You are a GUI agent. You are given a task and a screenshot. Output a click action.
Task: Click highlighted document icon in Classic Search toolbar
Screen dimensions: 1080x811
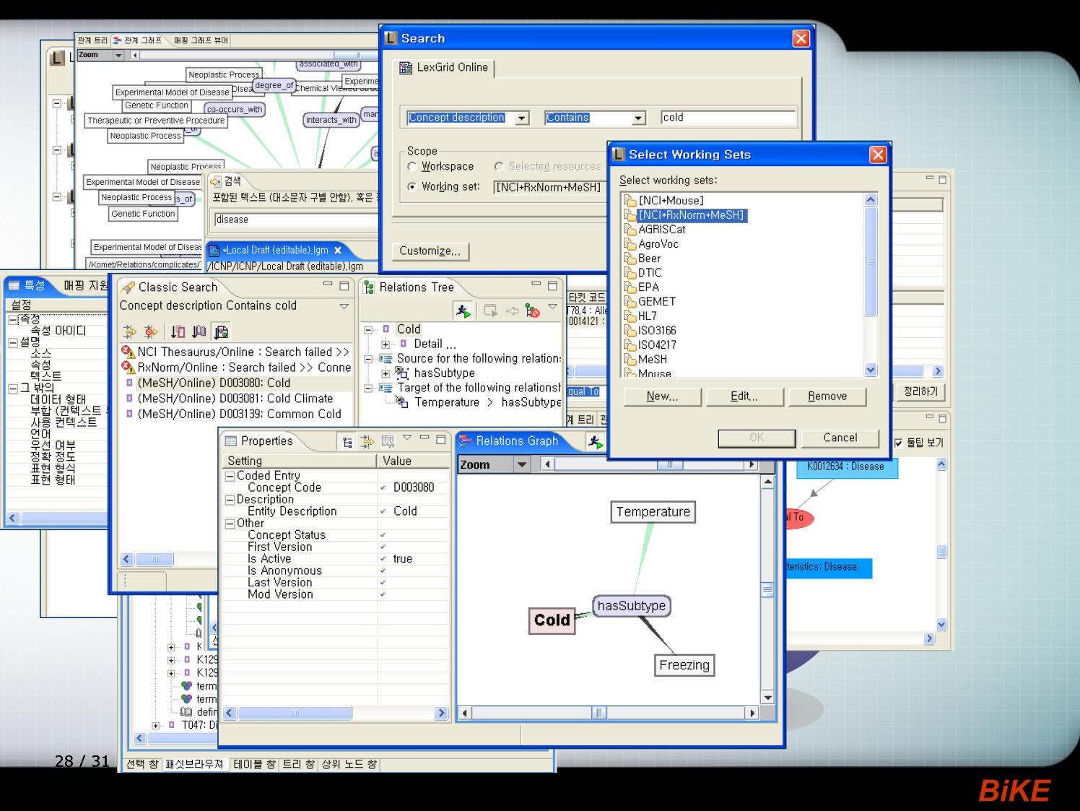pos(221,332)
